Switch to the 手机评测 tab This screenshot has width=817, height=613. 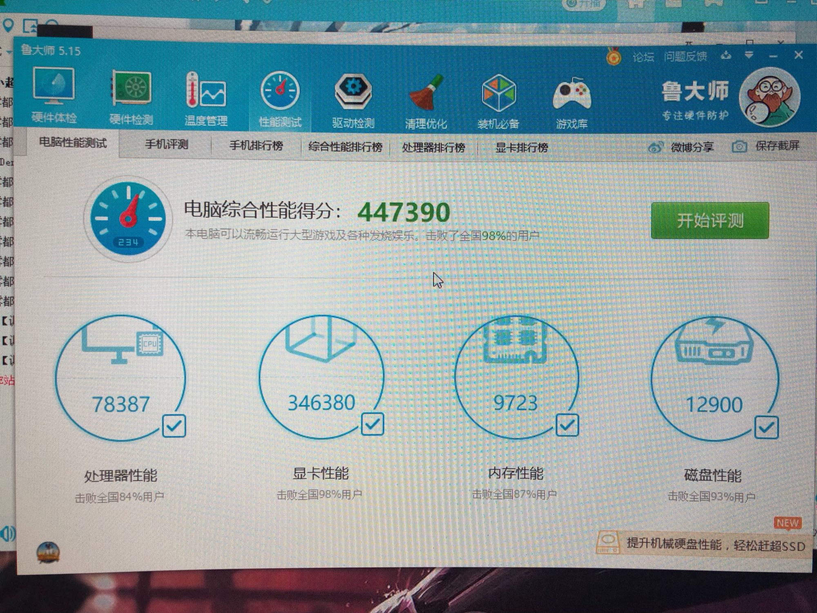[x=167, y=144]
